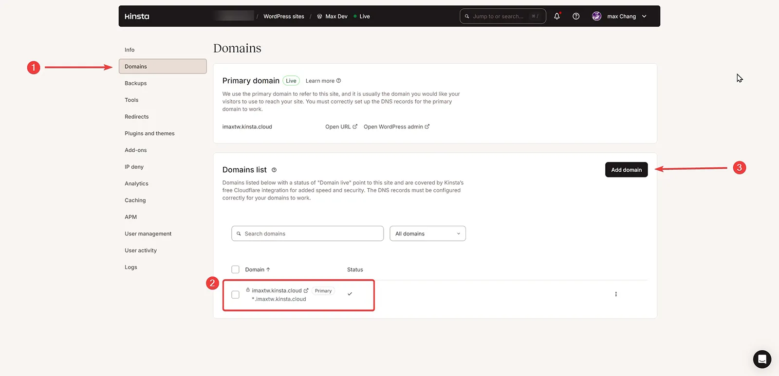Click the Primary badge in the domain row
The height and width of the screenshot is (376, 779).
tap(323, 291)
